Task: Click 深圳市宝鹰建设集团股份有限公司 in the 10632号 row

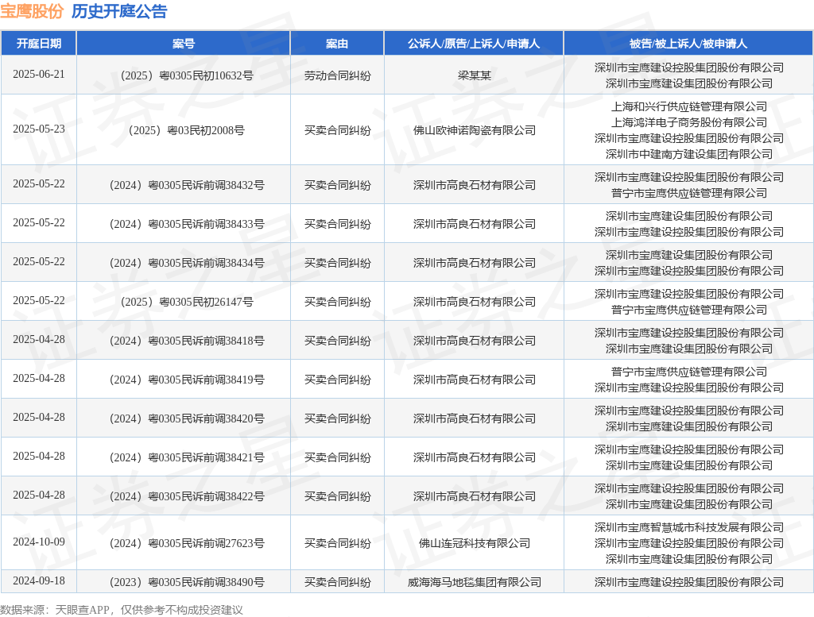Action: (689, 83)
